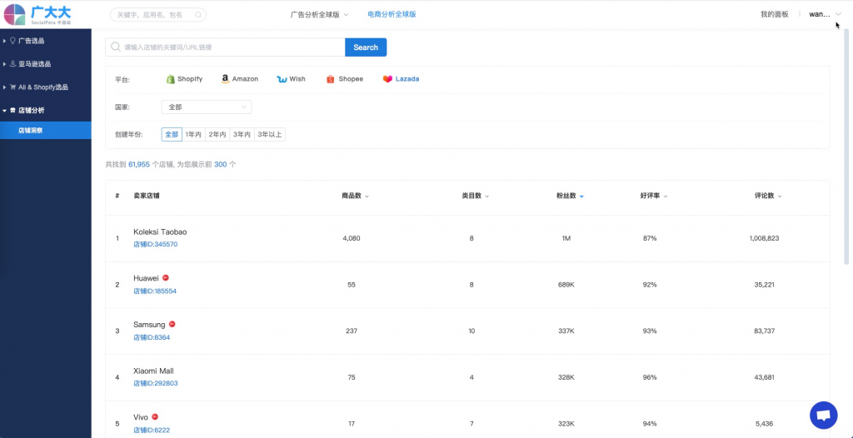Click the store keyword/URL input field
The height and width of the screenshot is (438, 853).
[x=225, y=47]
